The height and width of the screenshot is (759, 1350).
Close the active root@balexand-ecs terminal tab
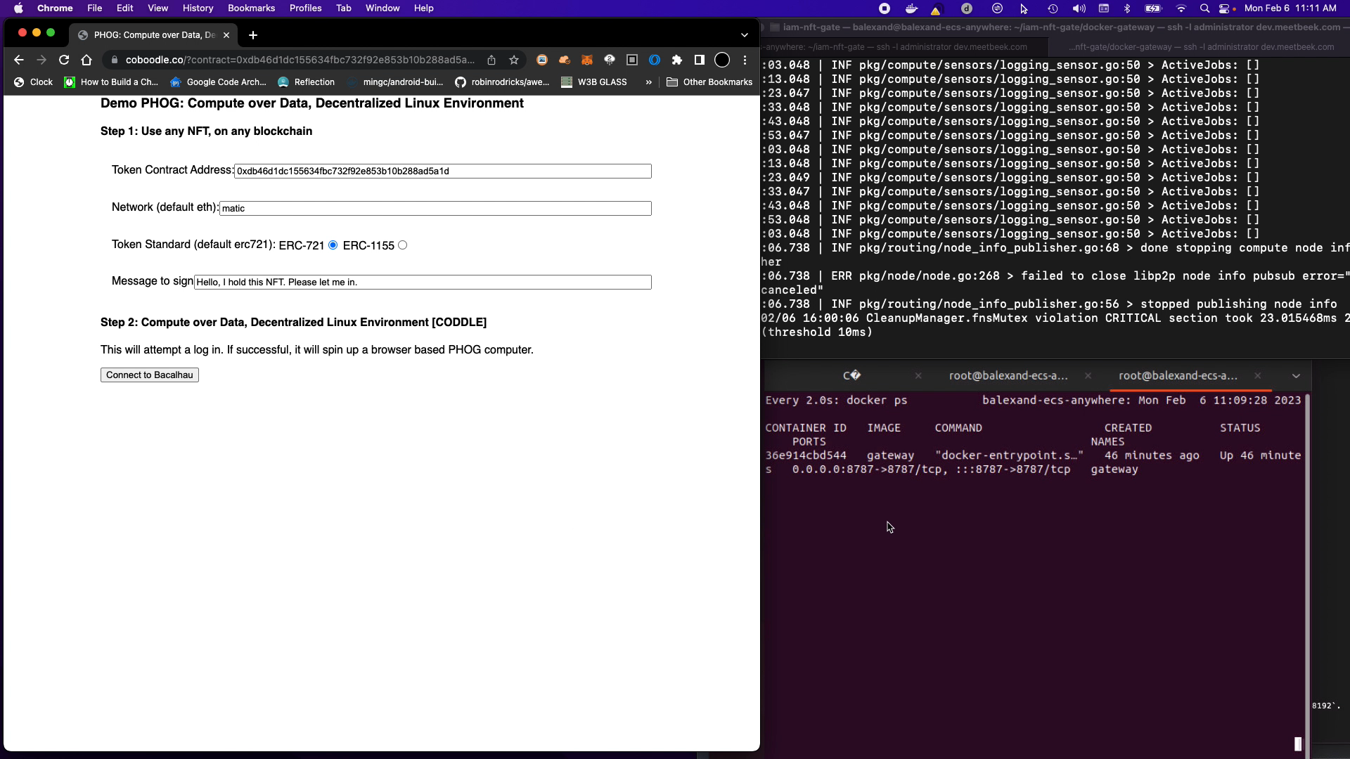(x=1258, y=376)
